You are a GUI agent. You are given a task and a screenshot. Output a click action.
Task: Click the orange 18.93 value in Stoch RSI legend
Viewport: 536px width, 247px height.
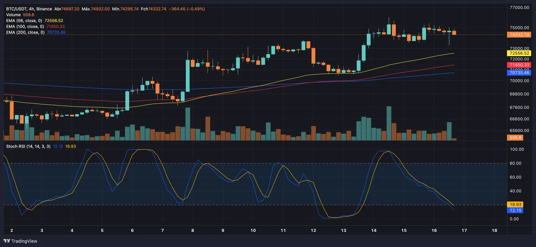click(70, 146)
